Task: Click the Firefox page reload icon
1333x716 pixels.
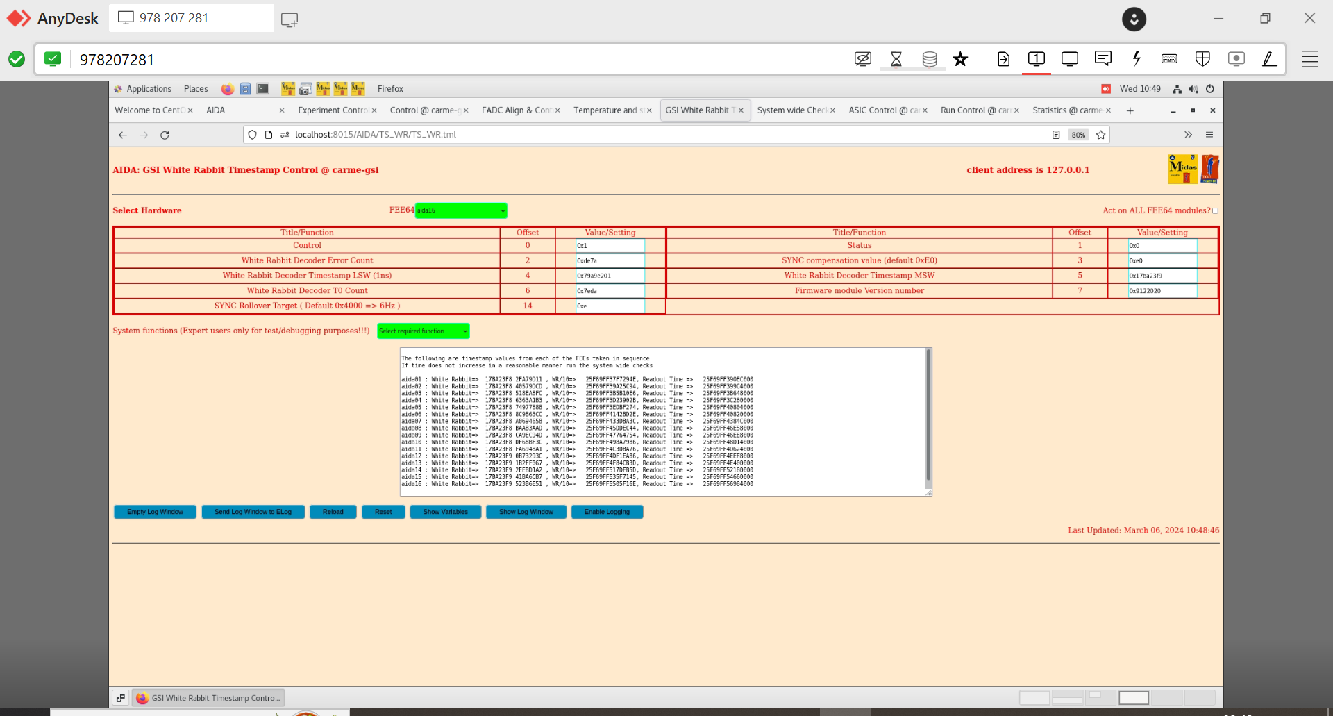Action: (165, 135)
